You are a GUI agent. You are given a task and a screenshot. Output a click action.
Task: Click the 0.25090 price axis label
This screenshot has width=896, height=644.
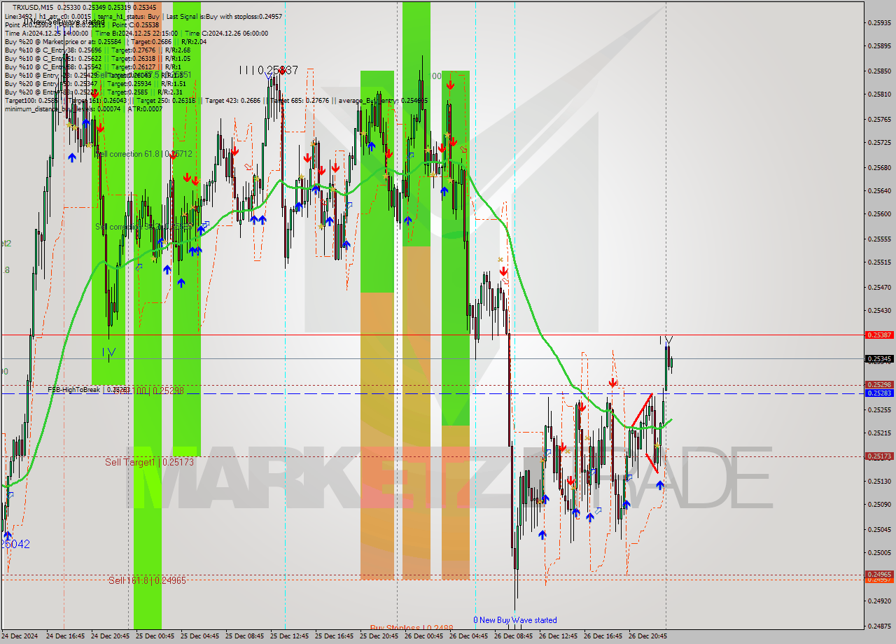[879, 505]
